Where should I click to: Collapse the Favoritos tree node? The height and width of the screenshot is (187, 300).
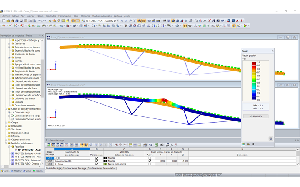tap(9, 147)
